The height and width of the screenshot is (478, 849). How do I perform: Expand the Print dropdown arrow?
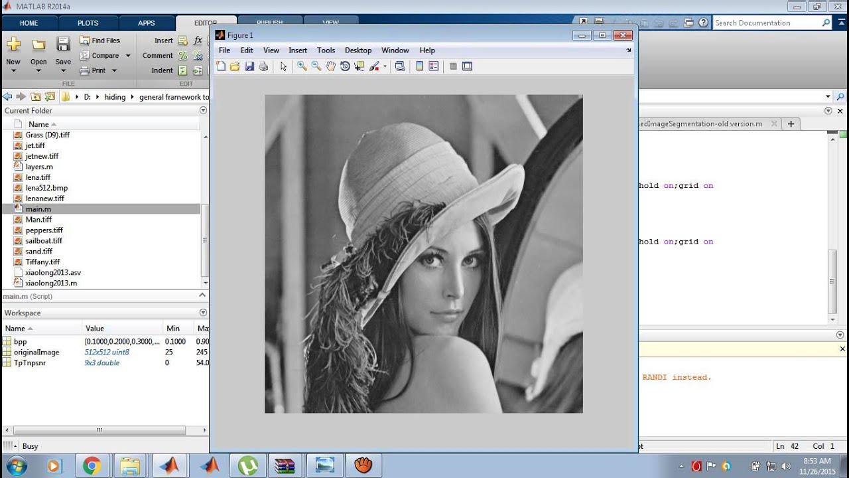coord(114,70)
